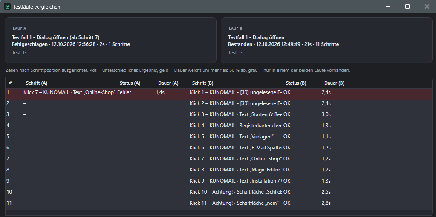The height and width of the screenshot is (217, 436).
Task: Click the Schritt (B) column header
Action: (203, 83)
